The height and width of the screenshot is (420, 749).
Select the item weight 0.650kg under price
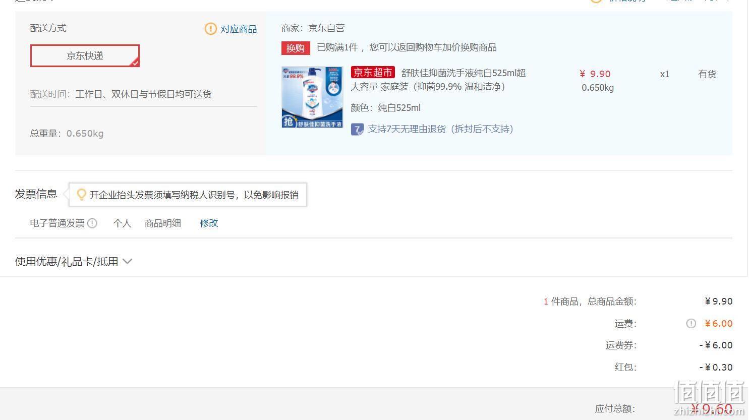pos(598,88)
